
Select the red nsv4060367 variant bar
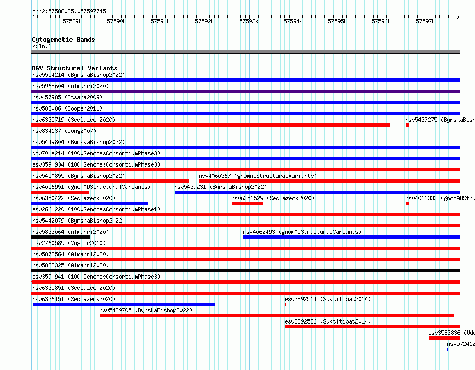(330, 181)
